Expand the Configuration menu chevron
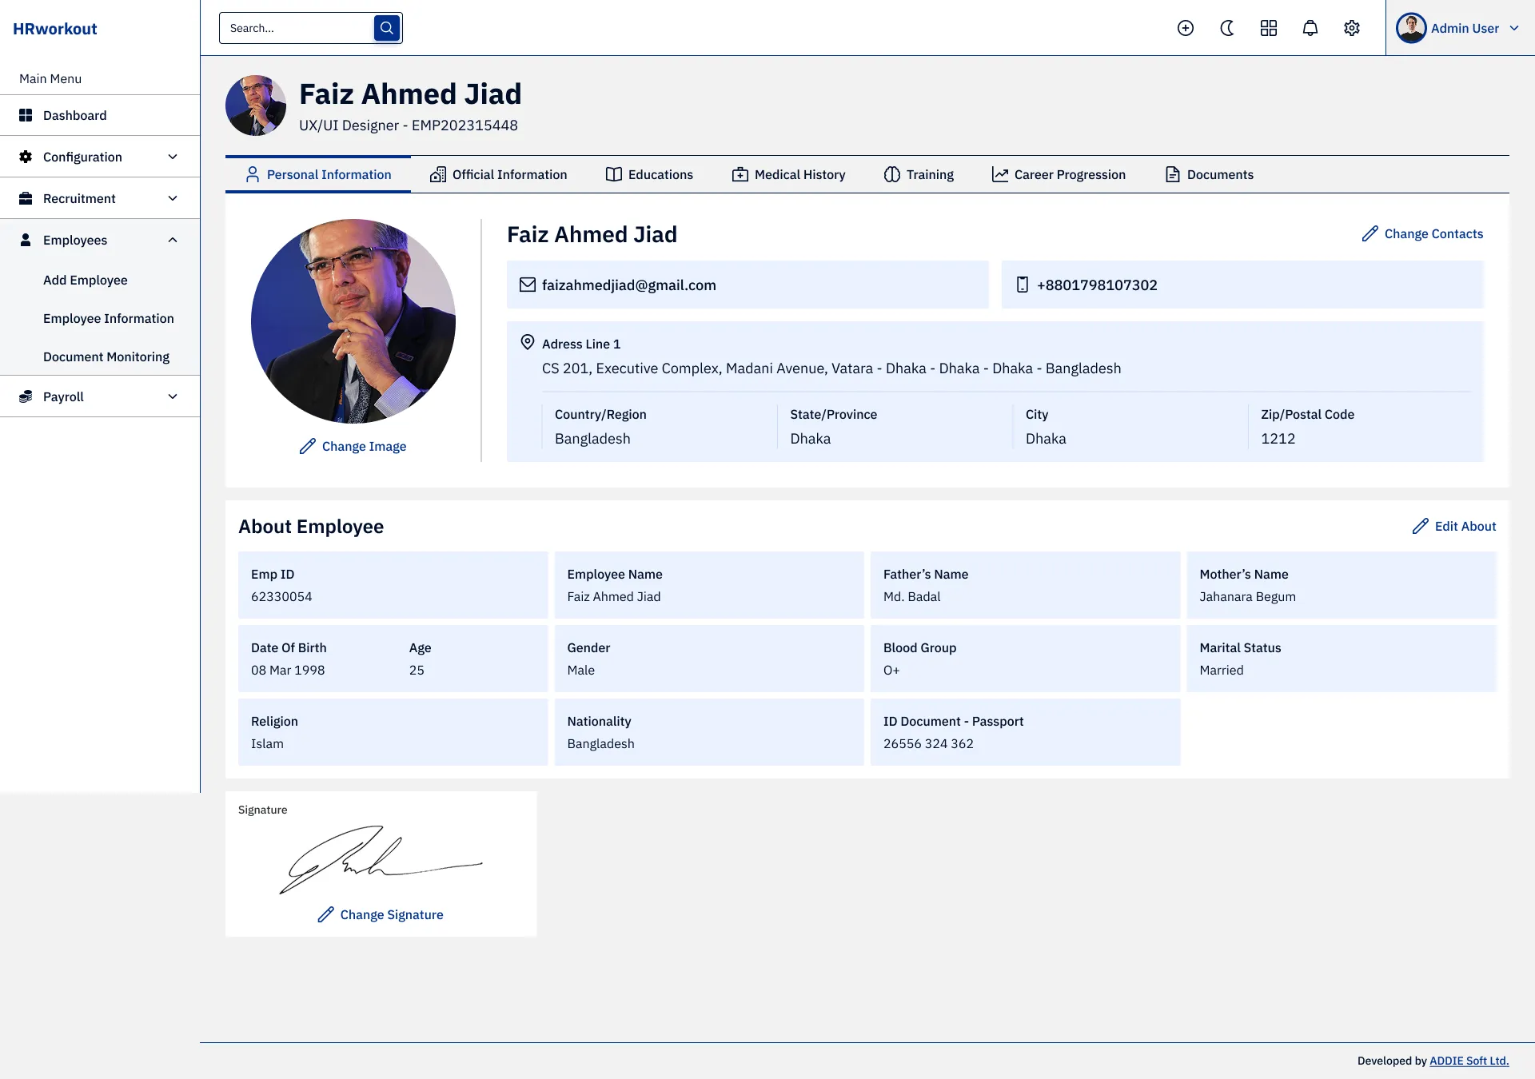 coord(173,157)
